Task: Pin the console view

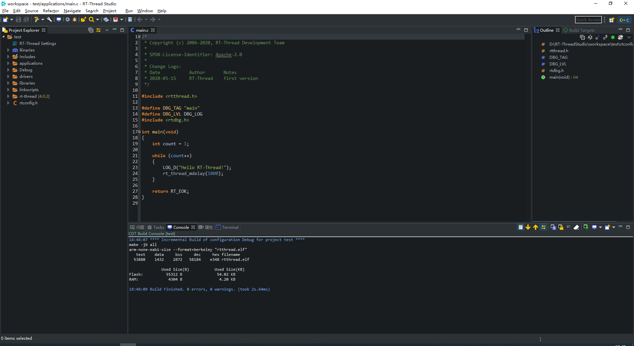Action: coord(586,227)
